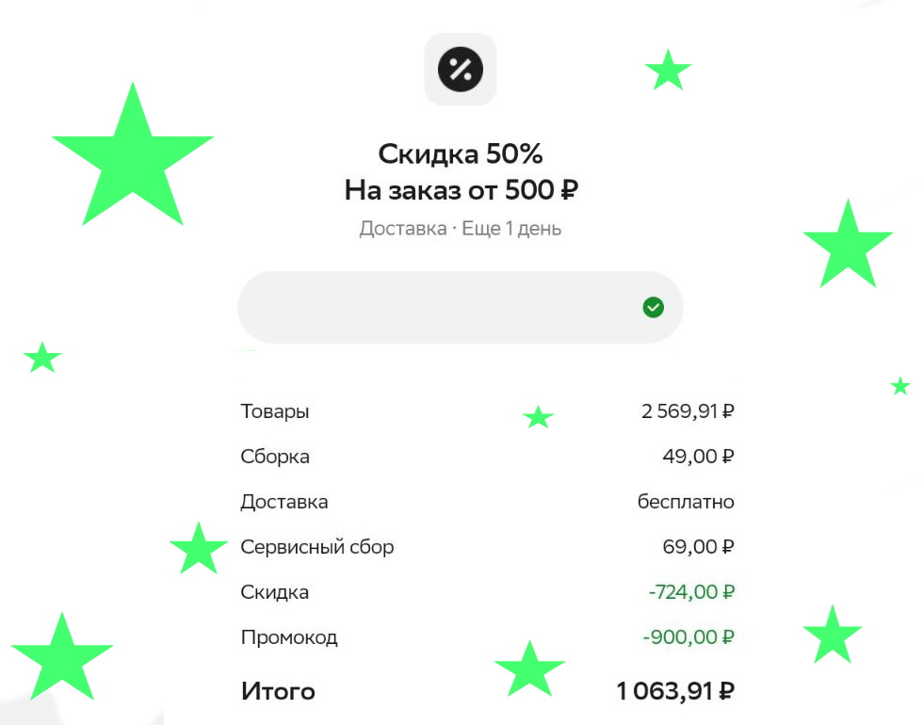This screenshot has width=923, height=725.
Task: Select the "Товары" row label
Action: coord(275,411)
